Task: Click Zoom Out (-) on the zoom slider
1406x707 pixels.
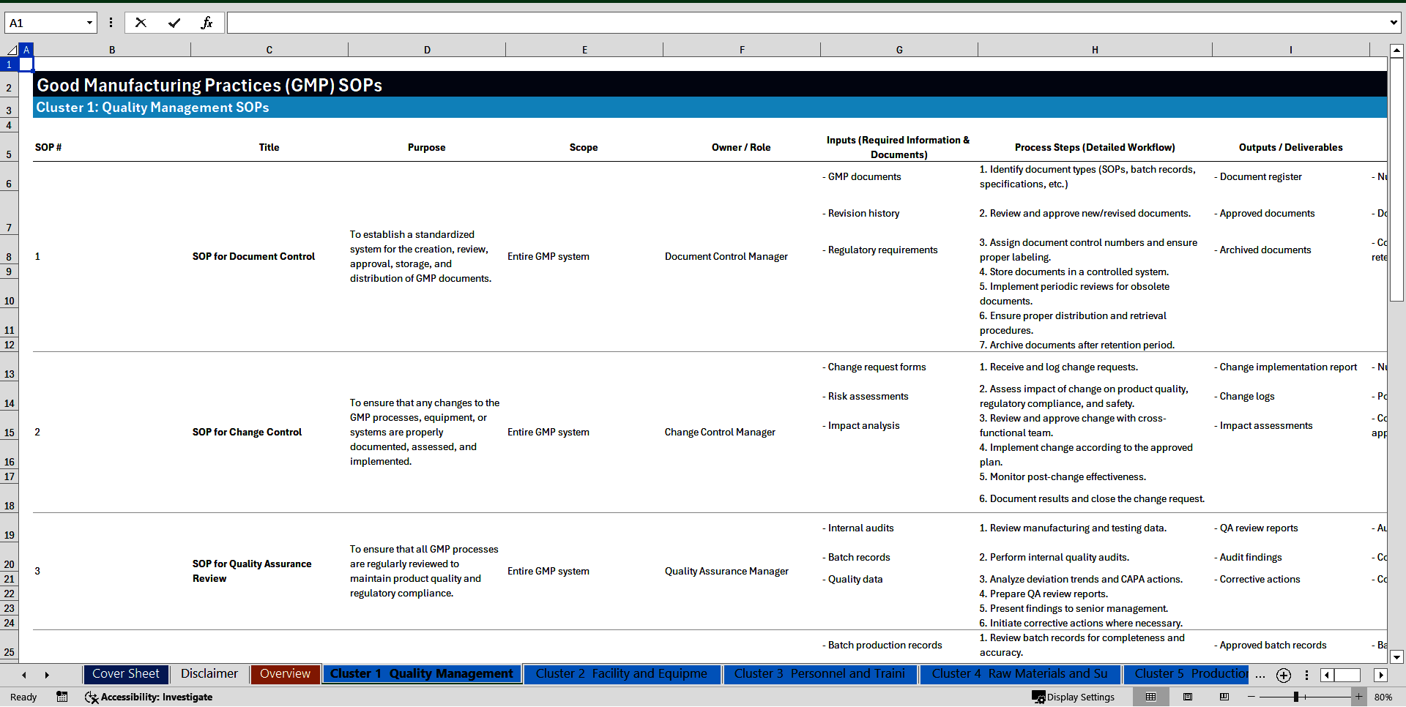Action: (x=1251, y=697)
